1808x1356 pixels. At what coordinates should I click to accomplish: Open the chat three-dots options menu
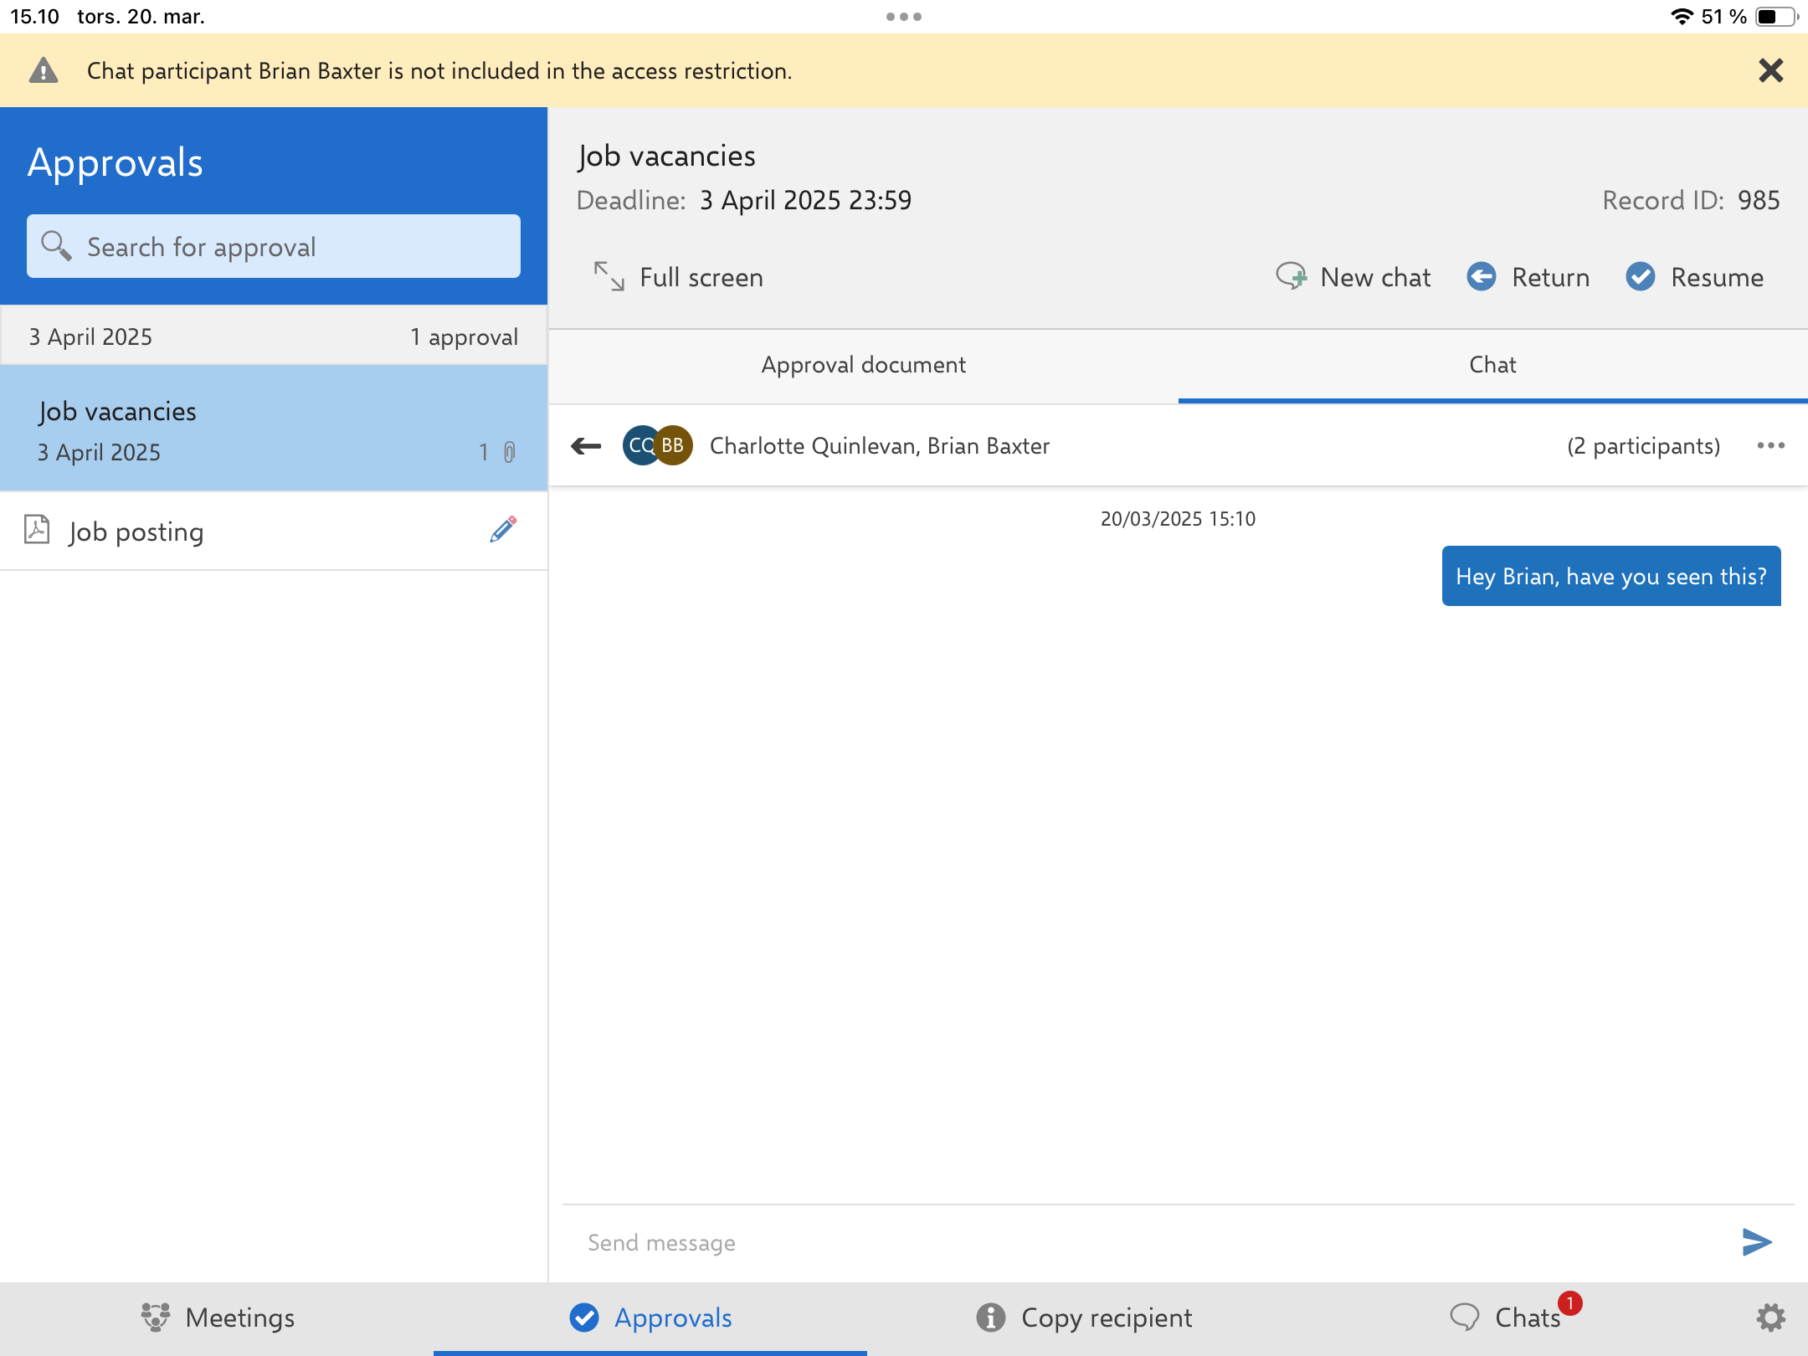[1770, 446]
